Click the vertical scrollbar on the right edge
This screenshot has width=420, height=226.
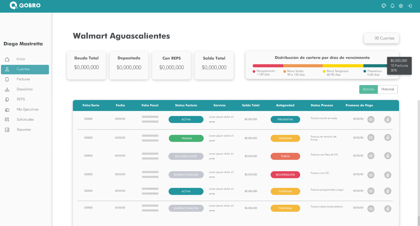pyautogui.click(x=419, y=163)
